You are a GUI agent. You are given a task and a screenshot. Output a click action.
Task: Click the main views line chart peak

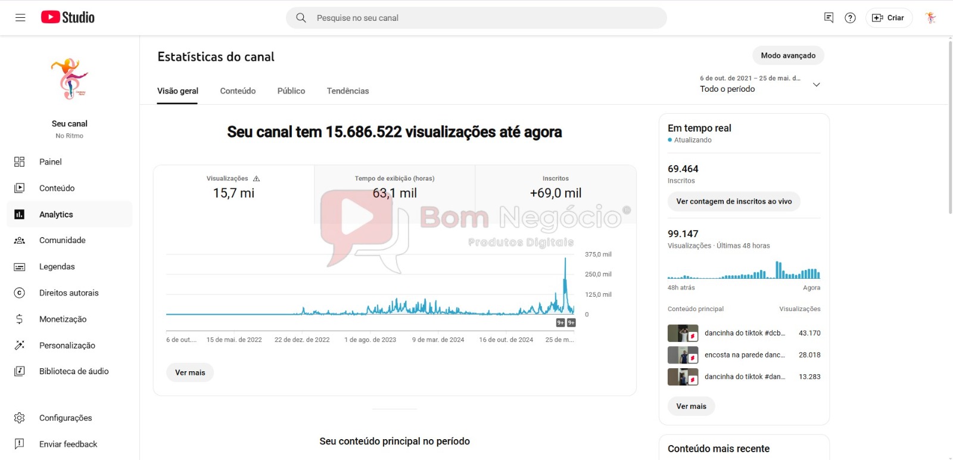click(x=565, y=260)
